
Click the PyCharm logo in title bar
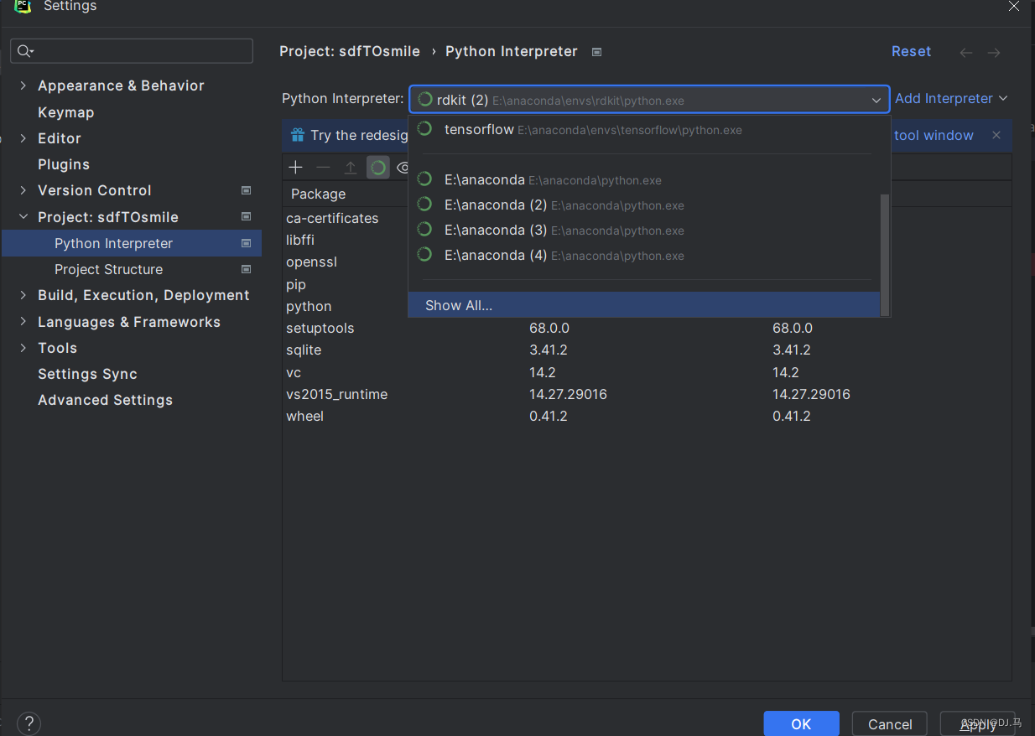click(23, 6)
